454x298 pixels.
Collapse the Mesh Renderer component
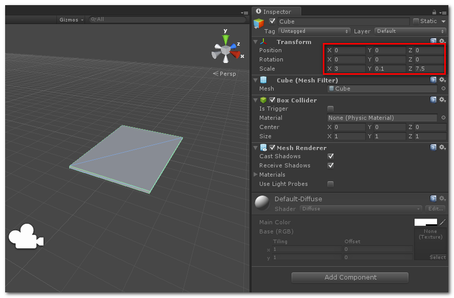click(255, 148)
